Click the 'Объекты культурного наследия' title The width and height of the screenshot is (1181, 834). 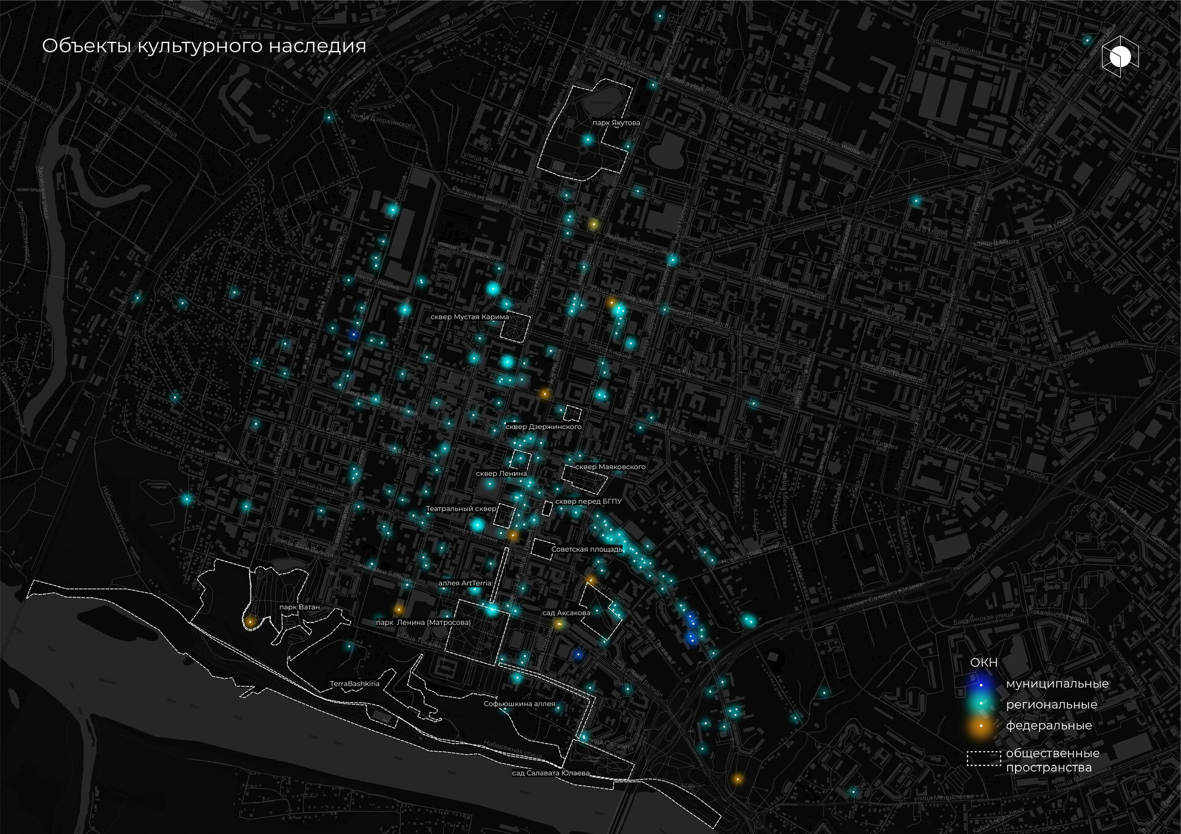204,46
